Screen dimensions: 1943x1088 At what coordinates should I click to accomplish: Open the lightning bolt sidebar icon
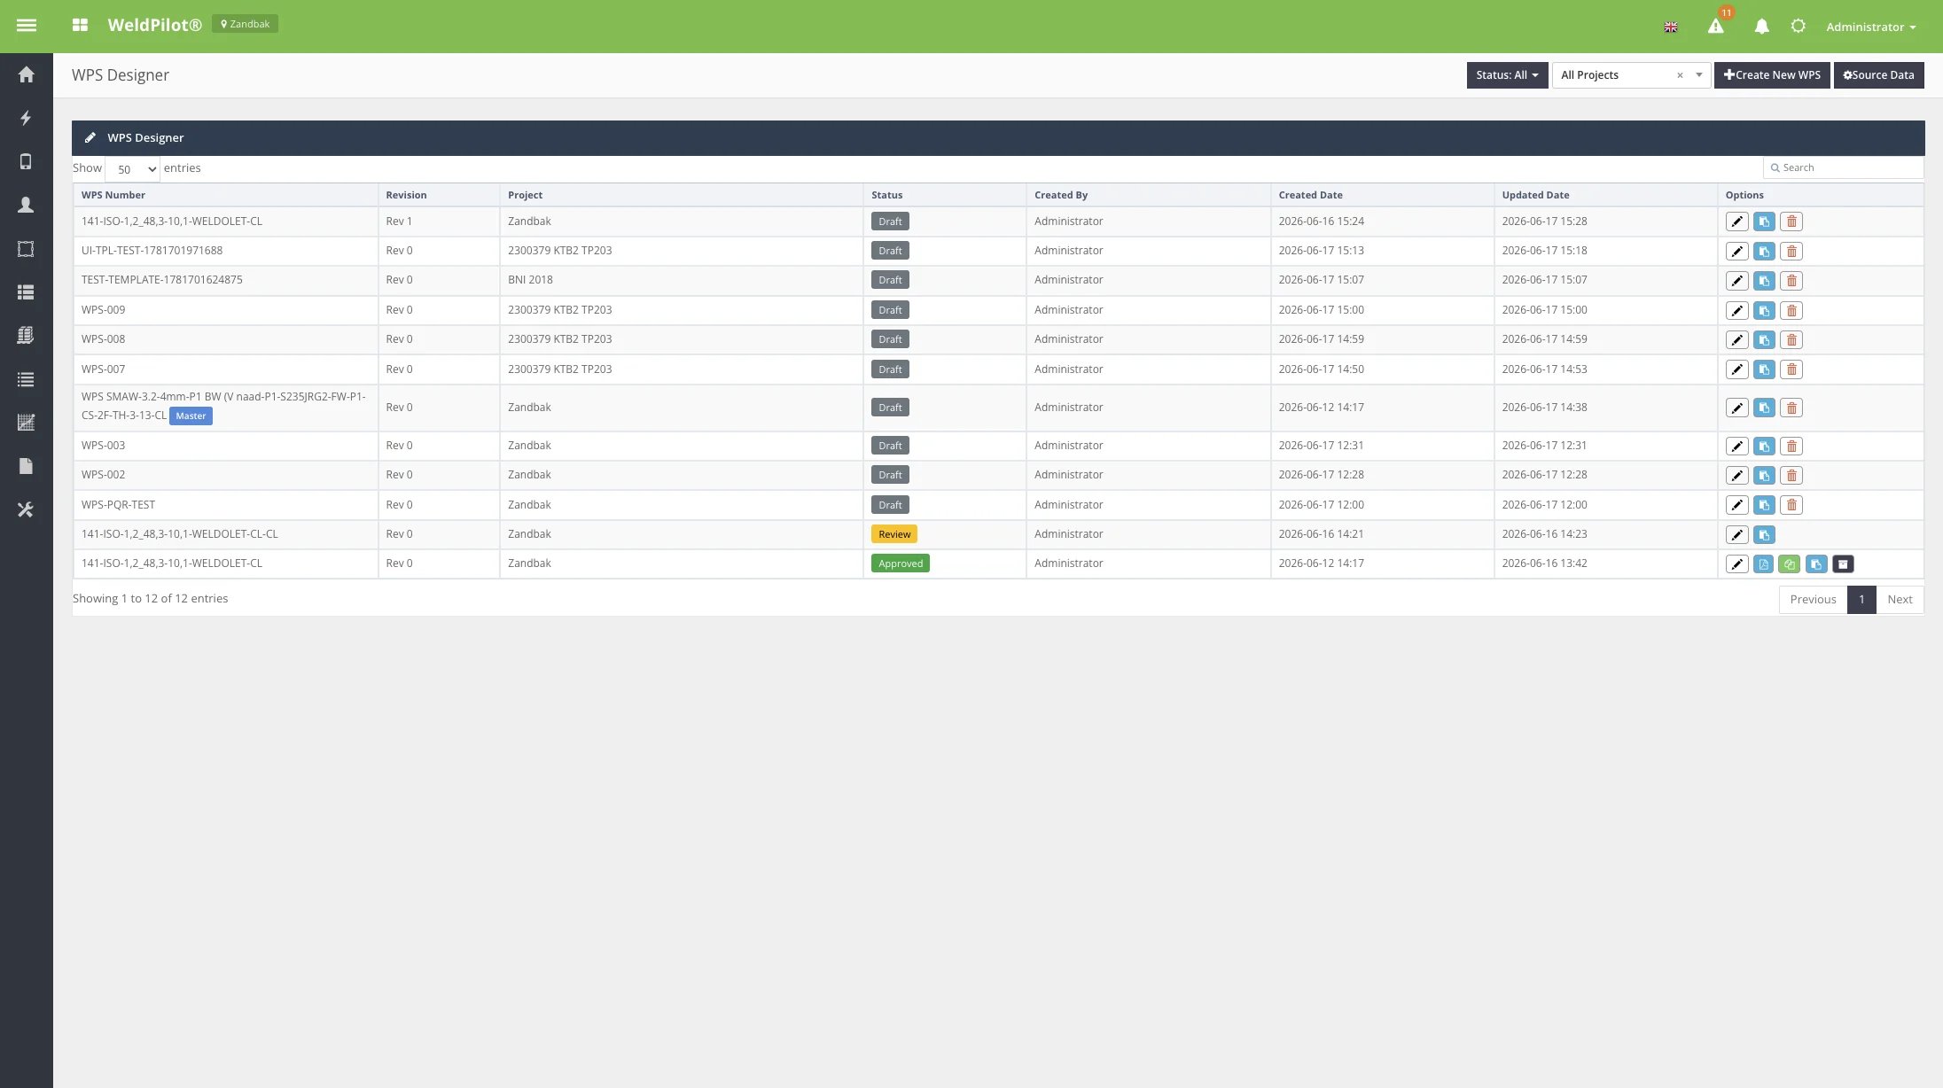pyautogui.click(x=26, y=118)
